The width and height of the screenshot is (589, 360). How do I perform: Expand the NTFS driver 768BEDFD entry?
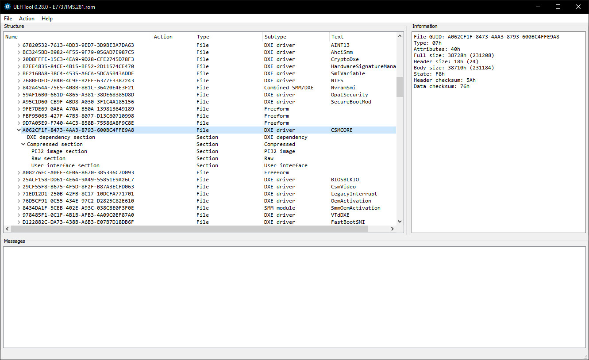tap(19, 80)
